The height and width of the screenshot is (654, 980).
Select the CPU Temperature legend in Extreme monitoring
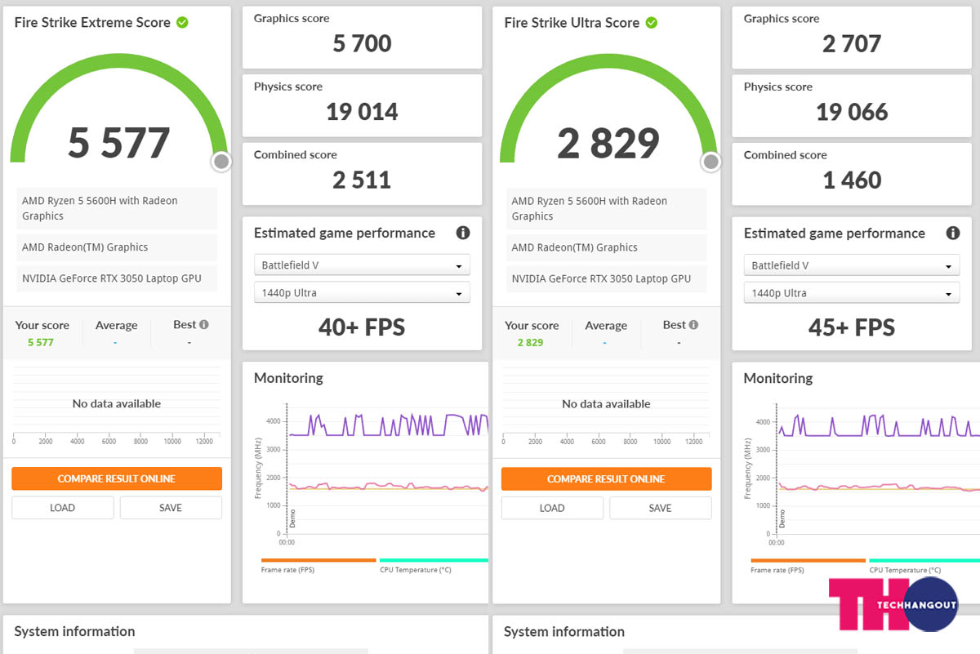click(x=434, y=565)
